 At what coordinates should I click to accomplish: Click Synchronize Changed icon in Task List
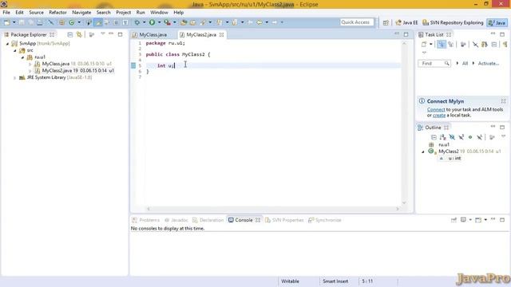tap(485, 45)
